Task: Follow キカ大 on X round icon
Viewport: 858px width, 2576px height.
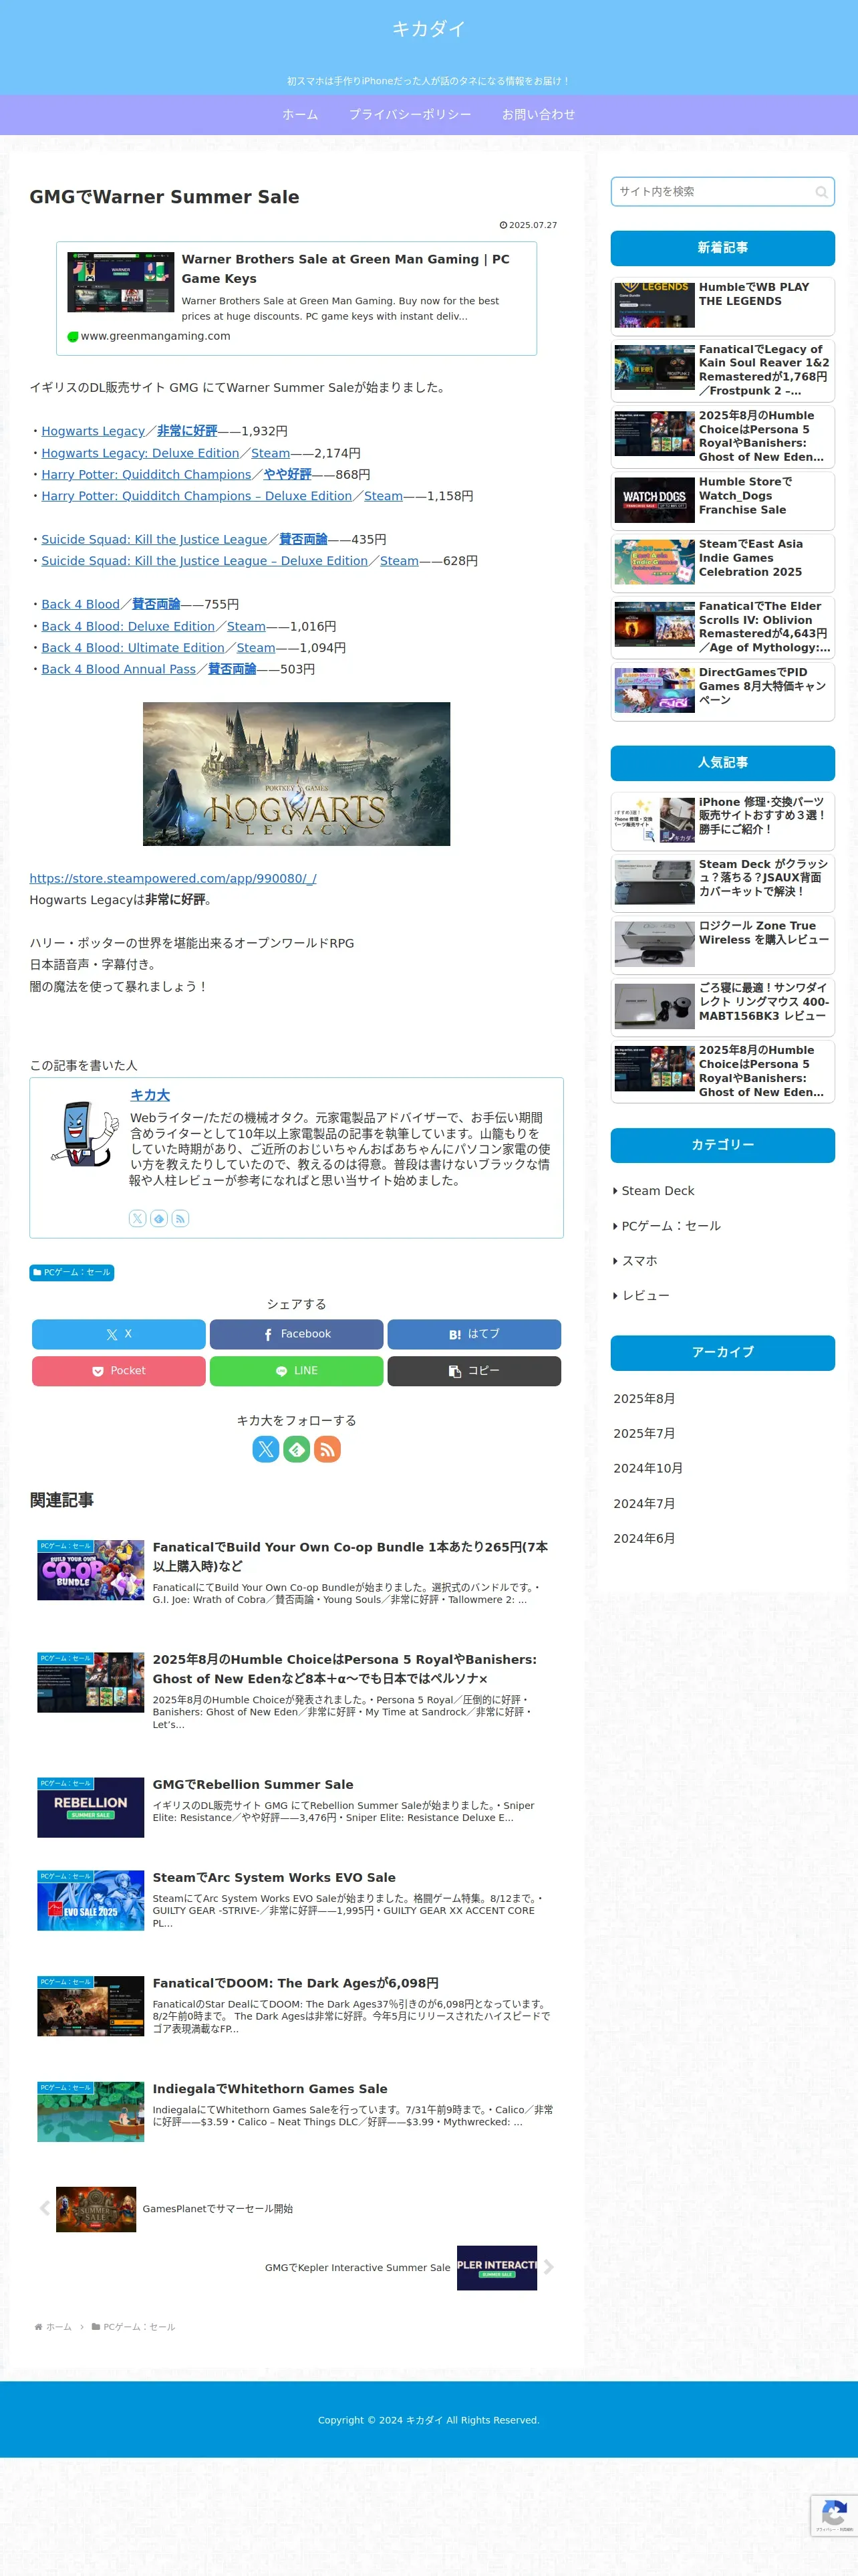Action: coord(266,1449)
